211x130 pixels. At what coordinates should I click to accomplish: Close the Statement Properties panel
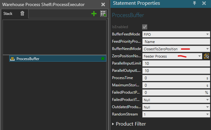tap(204, 3)
